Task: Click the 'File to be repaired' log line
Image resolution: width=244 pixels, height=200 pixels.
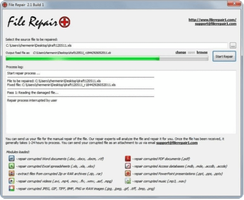Action: pos(54,81)
